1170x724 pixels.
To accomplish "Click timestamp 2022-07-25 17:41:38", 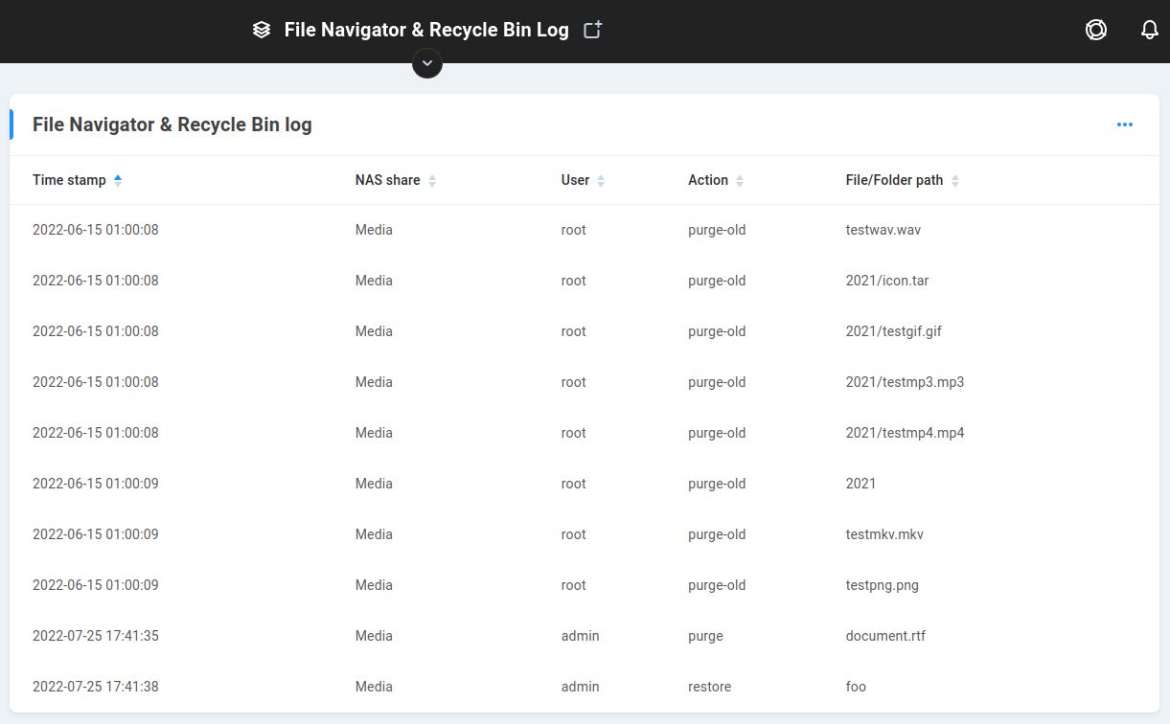I will [96, 687].
